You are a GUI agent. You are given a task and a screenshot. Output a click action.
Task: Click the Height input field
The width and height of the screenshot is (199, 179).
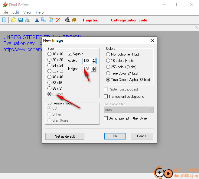(87, 69)
